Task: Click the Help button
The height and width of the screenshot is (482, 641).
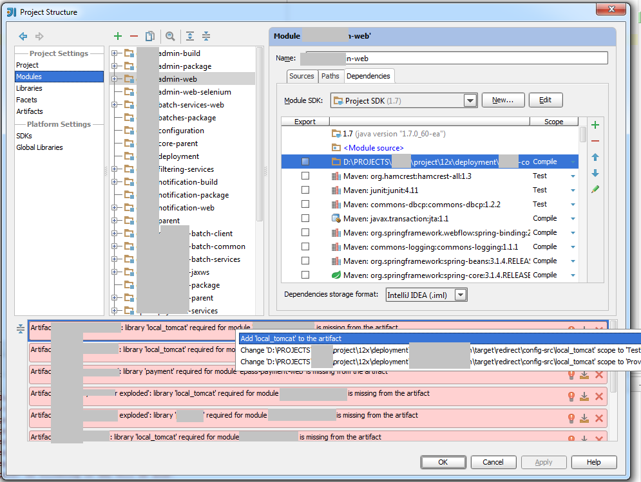Action: pos(593,462)
